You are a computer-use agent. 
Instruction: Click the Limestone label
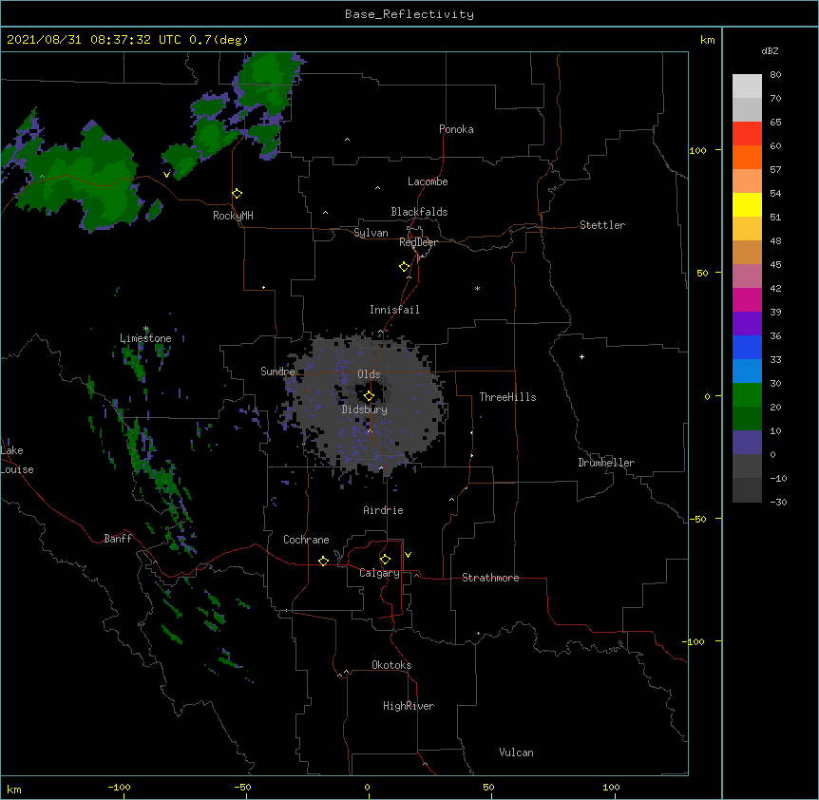pos(145,338)
